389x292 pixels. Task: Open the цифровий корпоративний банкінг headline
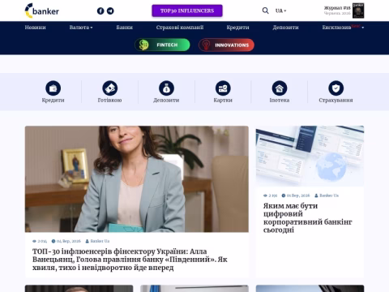click(x=308, y=218)
